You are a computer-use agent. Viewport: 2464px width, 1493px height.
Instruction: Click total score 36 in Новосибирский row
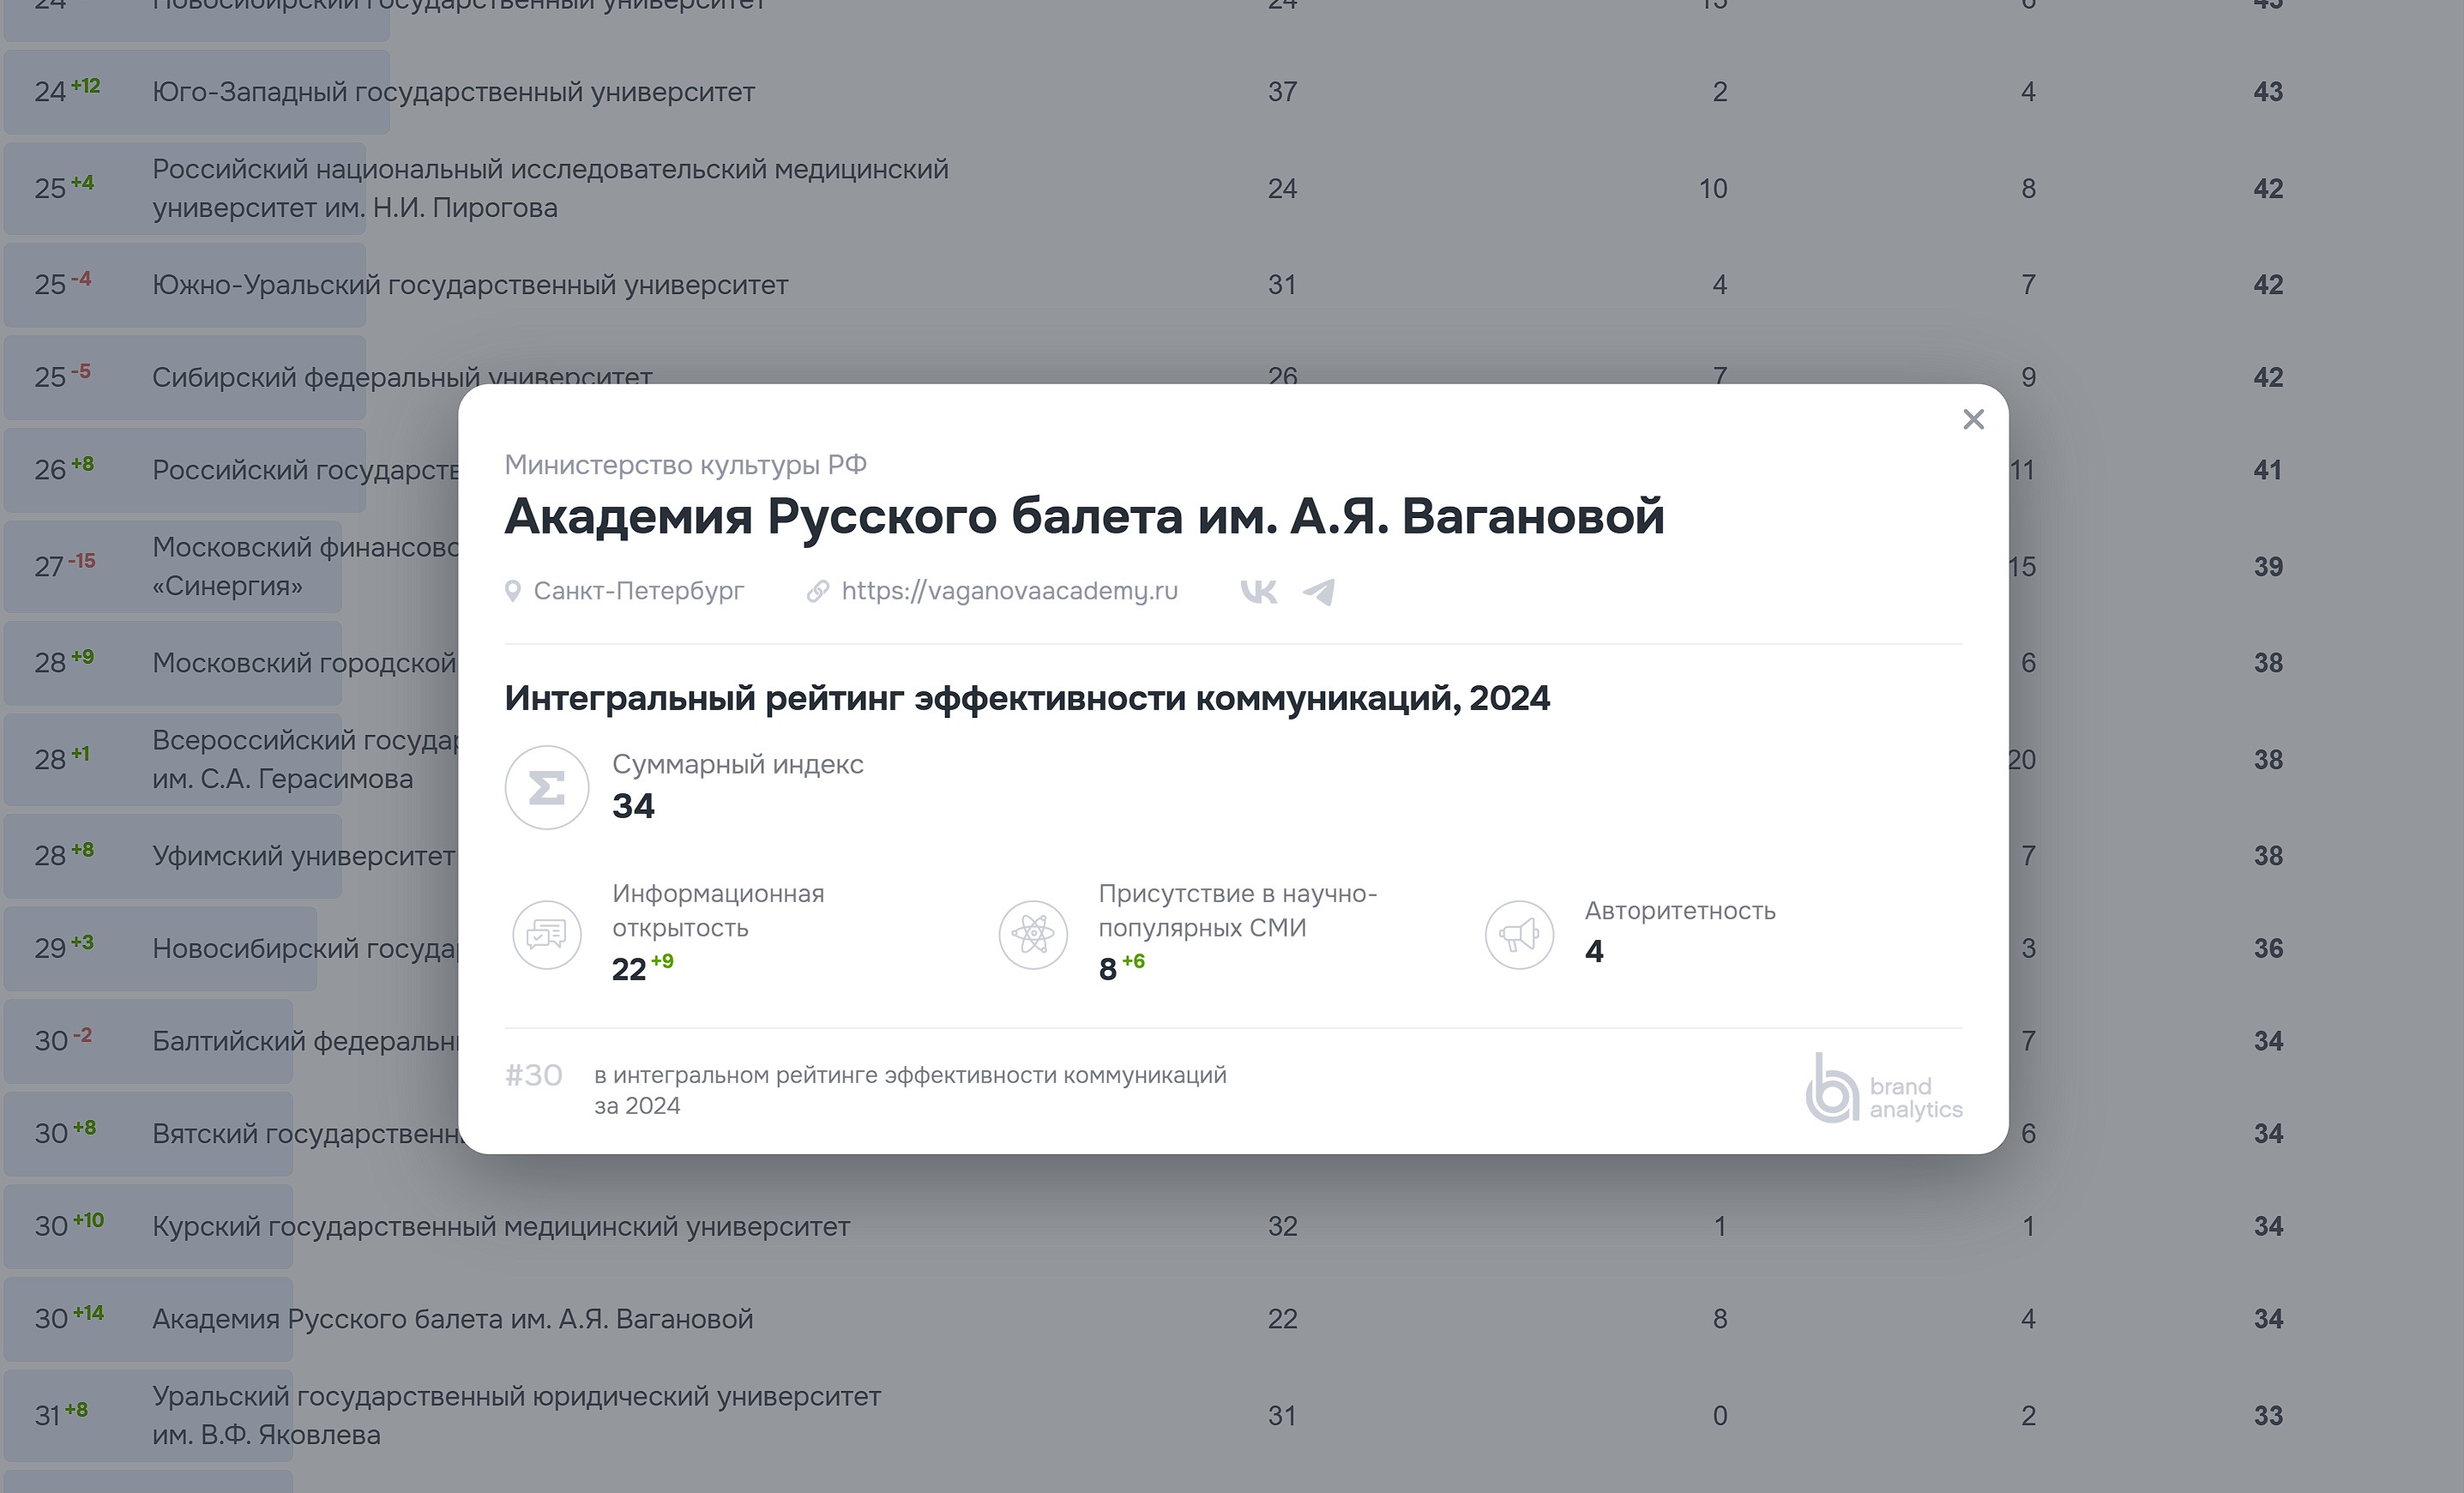[2268, 948]
